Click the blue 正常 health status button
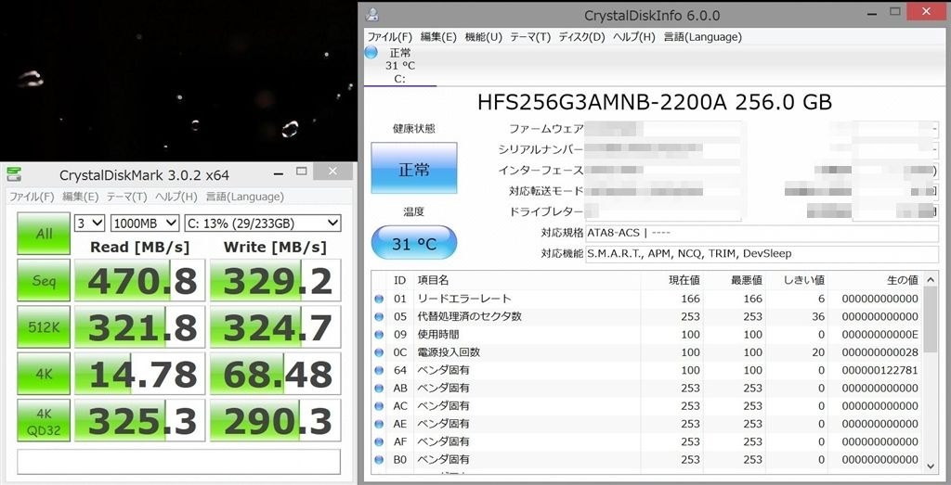This screenshot has width=951, height=485. 414,170
